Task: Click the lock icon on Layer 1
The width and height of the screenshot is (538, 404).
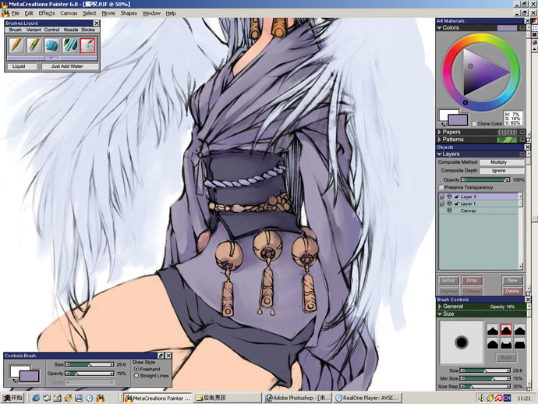Action: 457,204
